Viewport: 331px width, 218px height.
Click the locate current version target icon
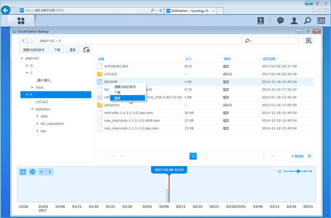[x=32, y=172]
